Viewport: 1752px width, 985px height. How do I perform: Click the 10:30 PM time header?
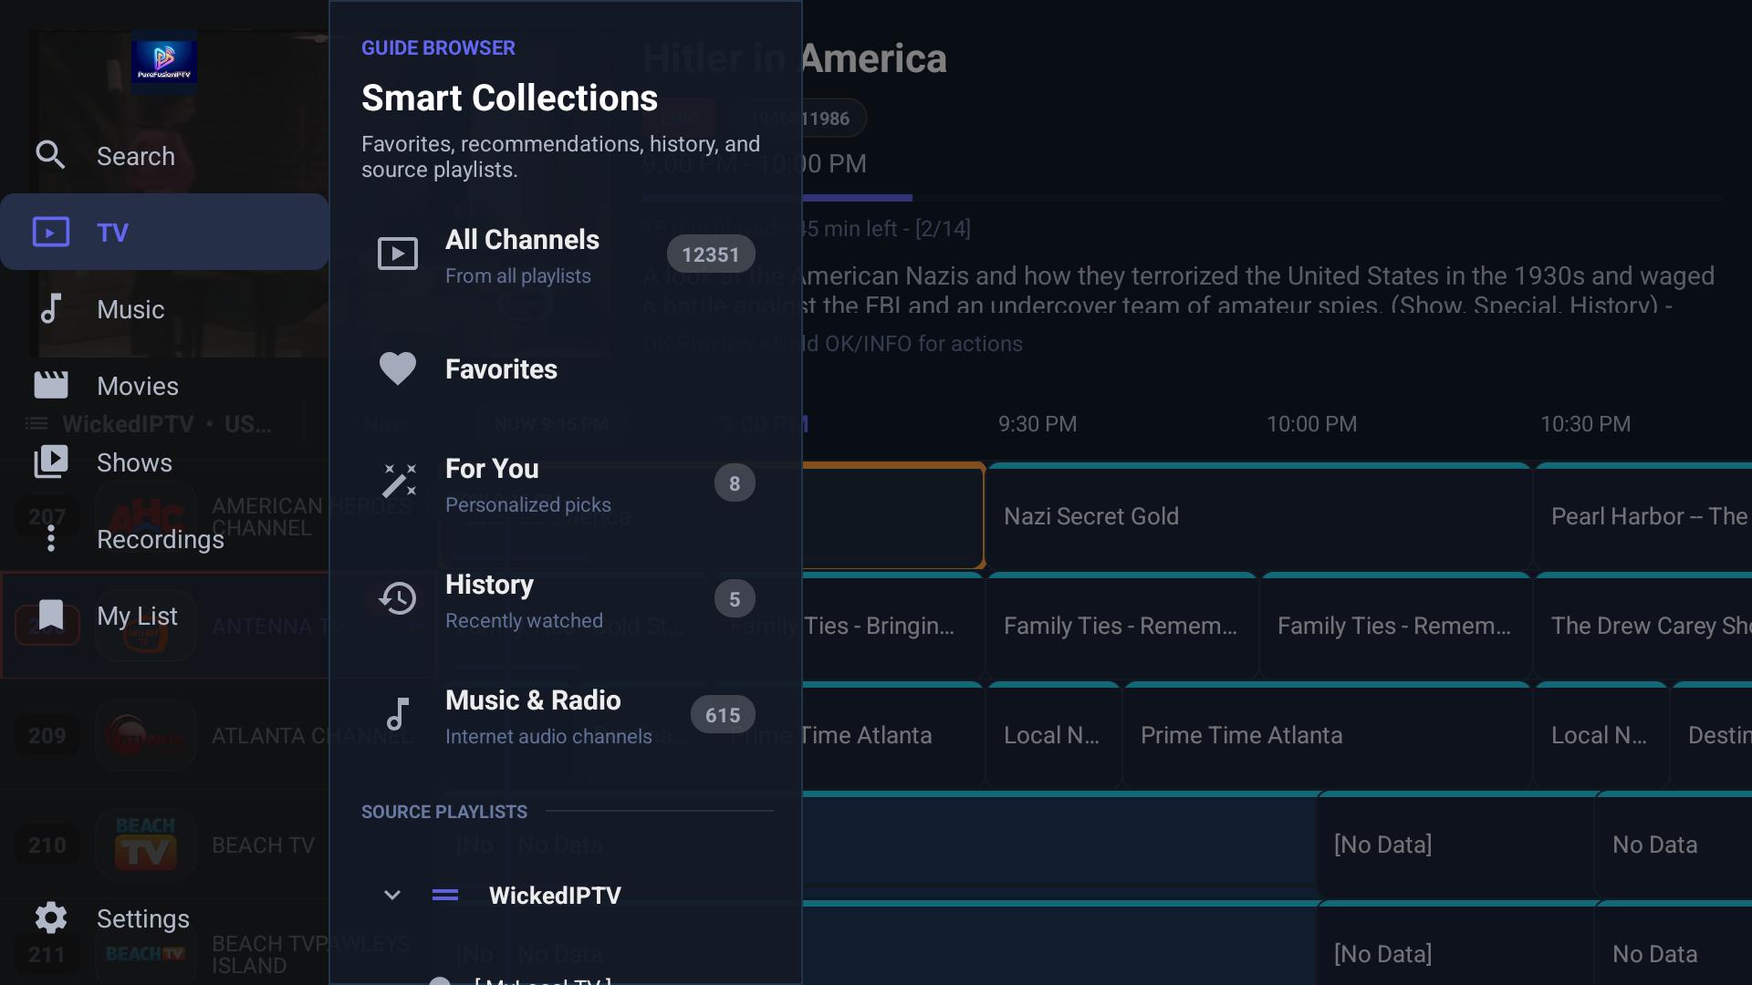pos(1585,424)
